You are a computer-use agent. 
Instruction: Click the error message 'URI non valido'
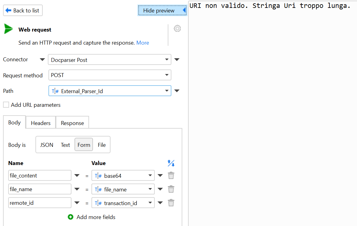[x=270, y=5]
